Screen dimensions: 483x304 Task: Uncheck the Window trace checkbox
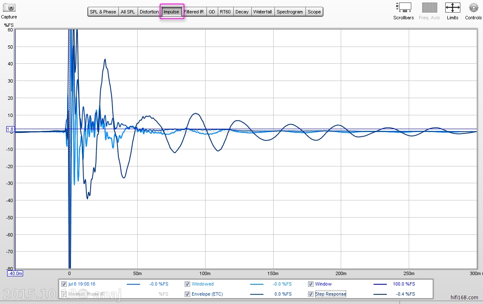[311, 284]
